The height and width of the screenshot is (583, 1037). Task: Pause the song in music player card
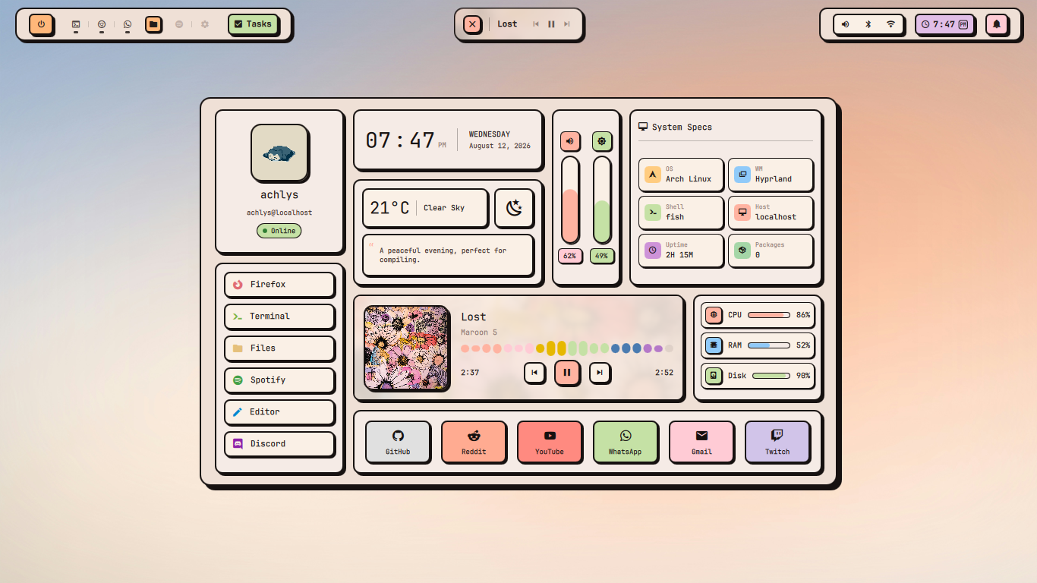(567, 373)
